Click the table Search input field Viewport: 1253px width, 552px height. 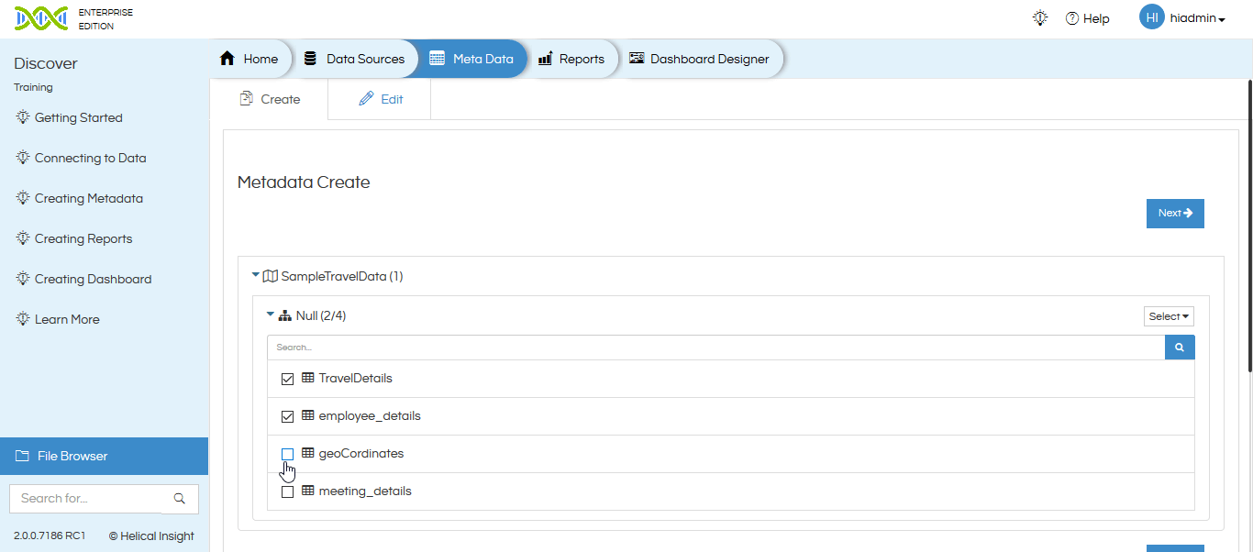coord(716,348)
